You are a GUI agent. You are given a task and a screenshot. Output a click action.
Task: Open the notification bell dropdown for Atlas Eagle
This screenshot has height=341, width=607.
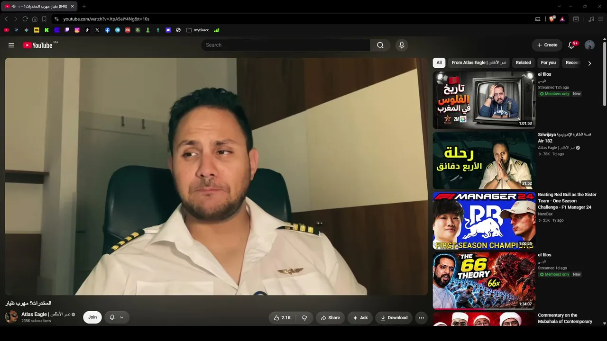pyautogui.click(x=117, y=317)
